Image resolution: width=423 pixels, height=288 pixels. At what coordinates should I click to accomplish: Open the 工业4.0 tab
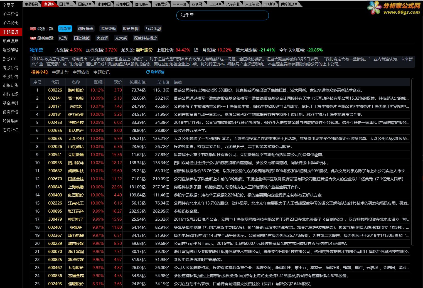[x=215, y=4]
